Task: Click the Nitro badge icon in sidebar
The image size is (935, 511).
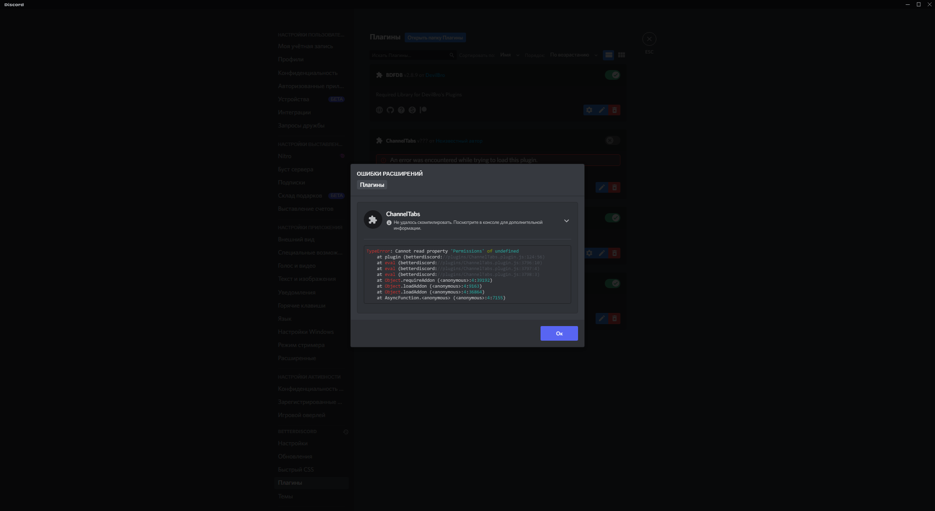Action: coord(342,156)
